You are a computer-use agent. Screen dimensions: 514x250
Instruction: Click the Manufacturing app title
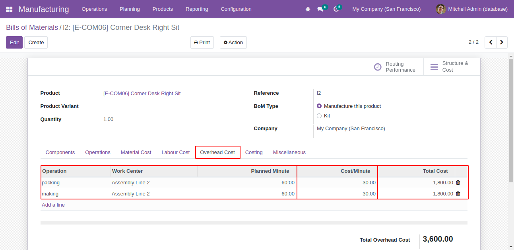(44, 9)
